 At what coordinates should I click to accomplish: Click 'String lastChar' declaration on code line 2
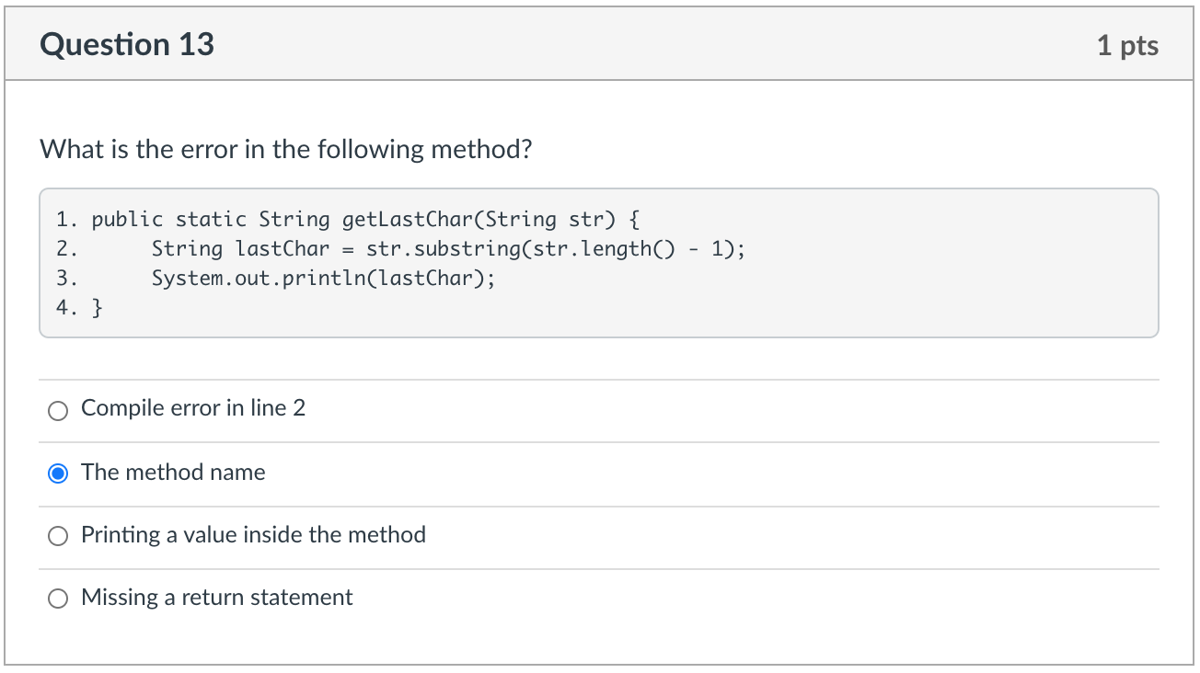(x=239, y=249)
